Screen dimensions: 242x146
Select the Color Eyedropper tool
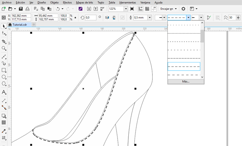pyautogui.click(x=4, y=131)
